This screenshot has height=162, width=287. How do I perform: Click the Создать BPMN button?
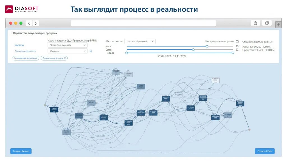pyautogui.click(x=265, y=151)
